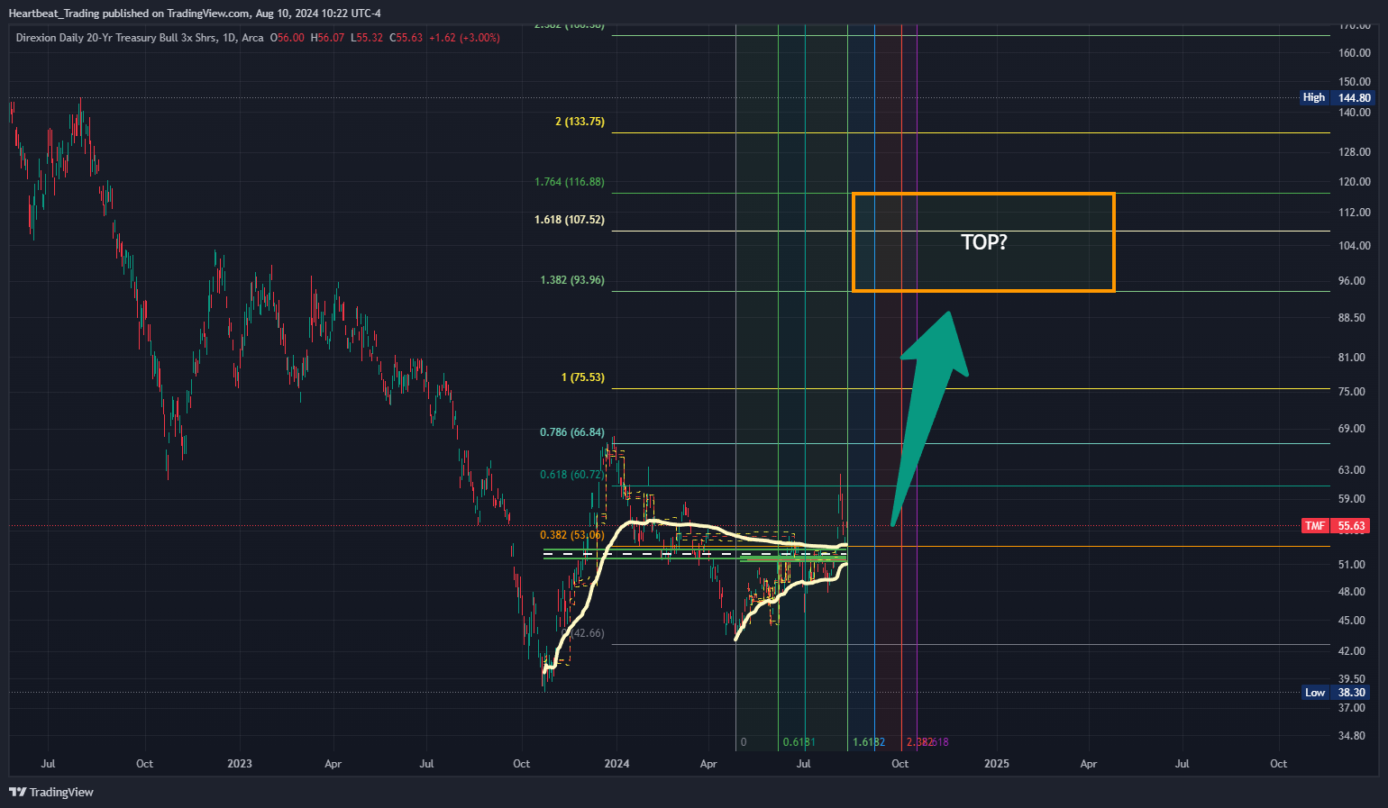
Task: Select the 0.382 (53.06) Fibonacci level label
Action: 572,535
